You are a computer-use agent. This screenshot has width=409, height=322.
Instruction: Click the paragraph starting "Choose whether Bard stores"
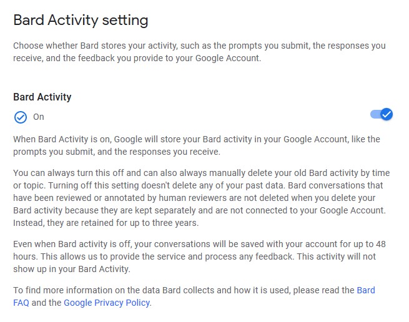point(199,52)
